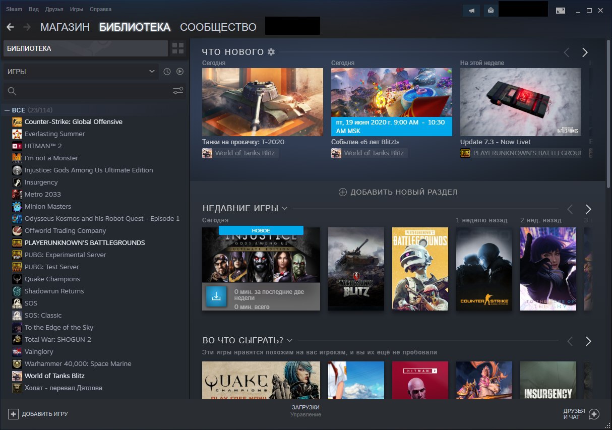Open the Quake Champions suggestion thumbnail
Screen dimensions: 612x430
click(x=261, y=381)
